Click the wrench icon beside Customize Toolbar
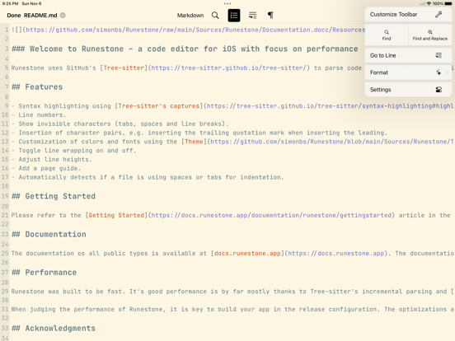Viewport: 455px width, 341px height. click(x=439, y=15)
